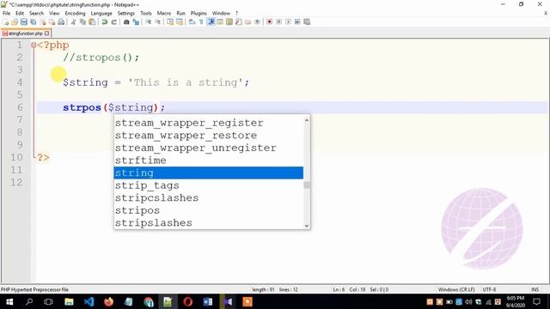Click the Paste clipboard toolbar icon
550x309 pixels.
pyautogui.click(x=92, y=22)
